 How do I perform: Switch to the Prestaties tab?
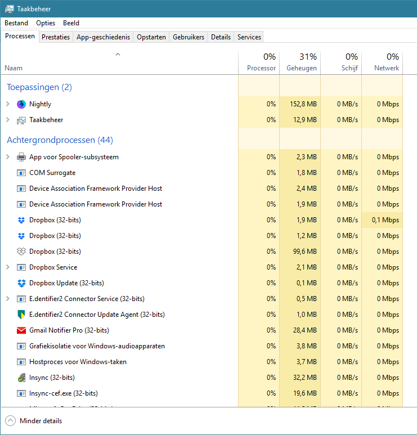pyautogui.click(x=56, y=37)
